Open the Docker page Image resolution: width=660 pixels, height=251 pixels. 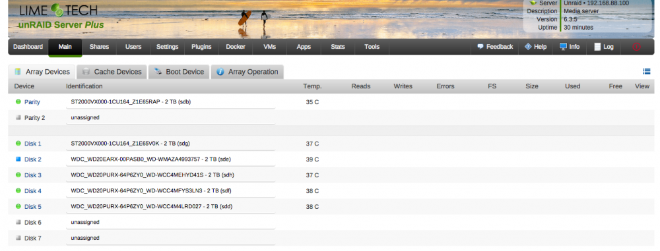pos(236,47)
